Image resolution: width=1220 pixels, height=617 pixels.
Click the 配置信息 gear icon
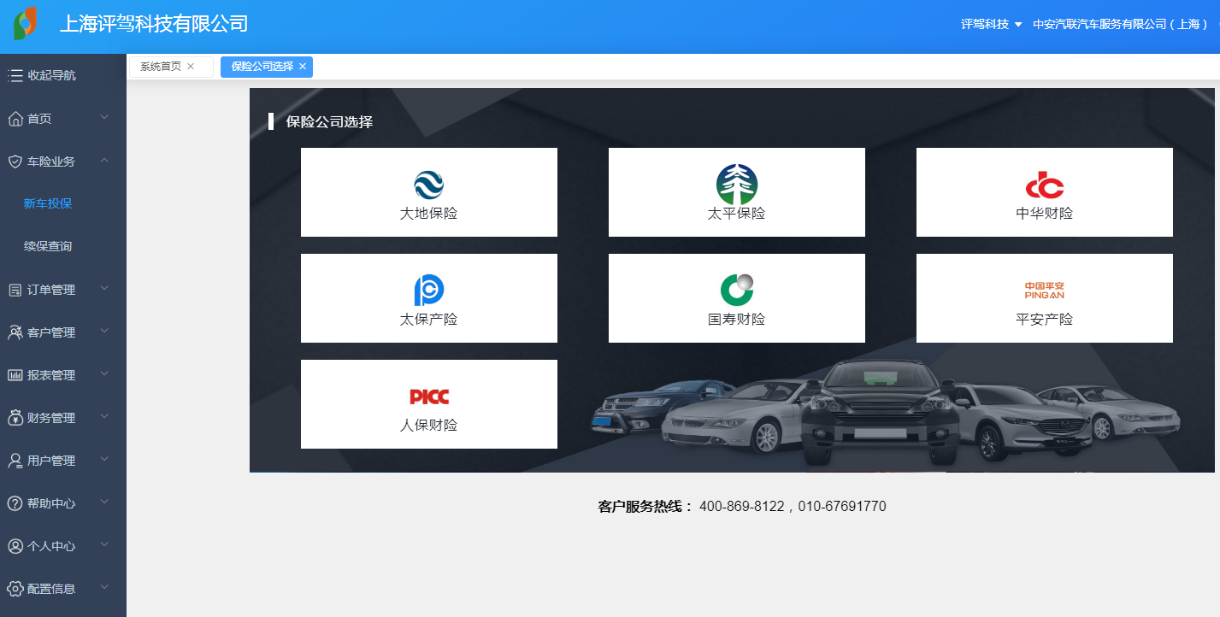[x=15, y=589]
